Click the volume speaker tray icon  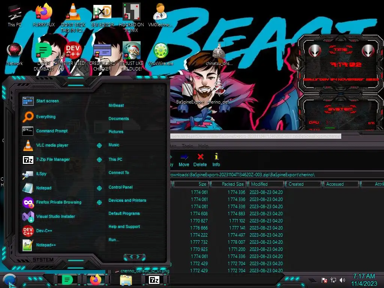tap(342, 280)
